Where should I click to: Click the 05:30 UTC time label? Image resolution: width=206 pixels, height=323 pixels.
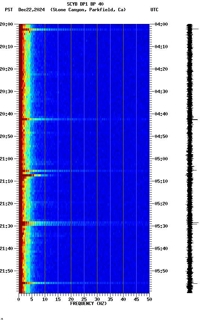coord(161,226)
